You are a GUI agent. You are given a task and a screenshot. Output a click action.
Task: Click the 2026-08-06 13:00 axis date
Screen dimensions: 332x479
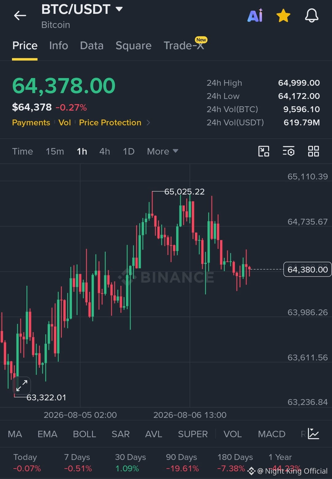(190, 415)
